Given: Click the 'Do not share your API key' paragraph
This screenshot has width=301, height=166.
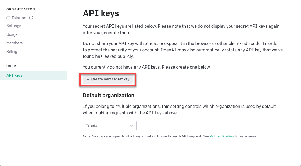Looking at the screenshot, I should coord(183,50).
